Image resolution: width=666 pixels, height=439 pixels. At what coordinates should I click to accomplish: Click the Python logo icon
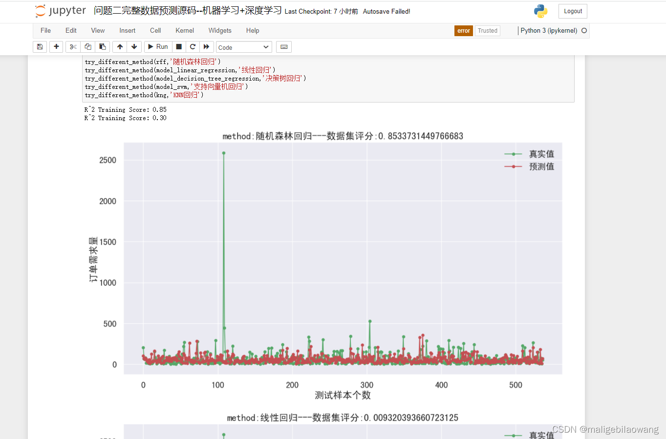point(540,11)
